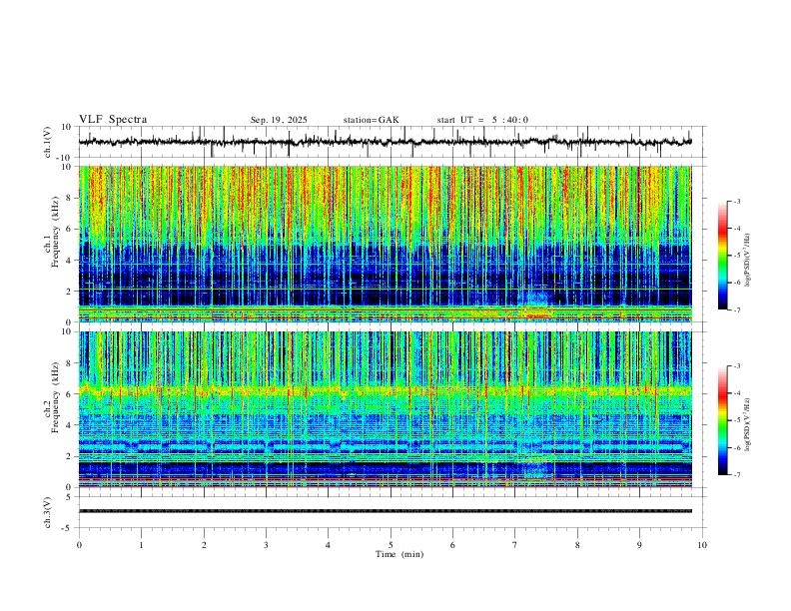Click the lower PSD color scale bar

click(x=722, y=420)
